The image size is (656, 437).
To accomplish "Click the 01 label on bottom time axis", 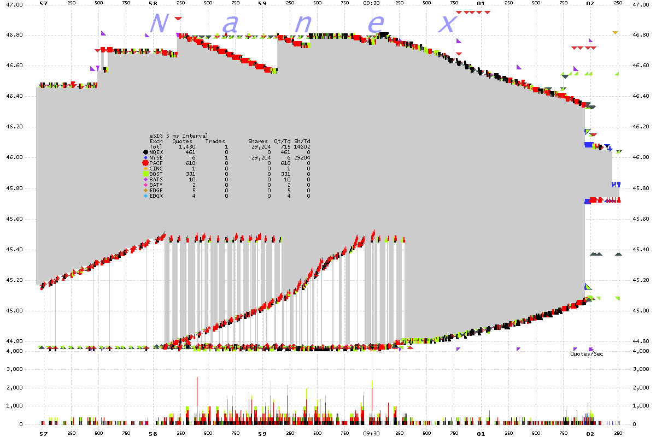I will [481, 433].
